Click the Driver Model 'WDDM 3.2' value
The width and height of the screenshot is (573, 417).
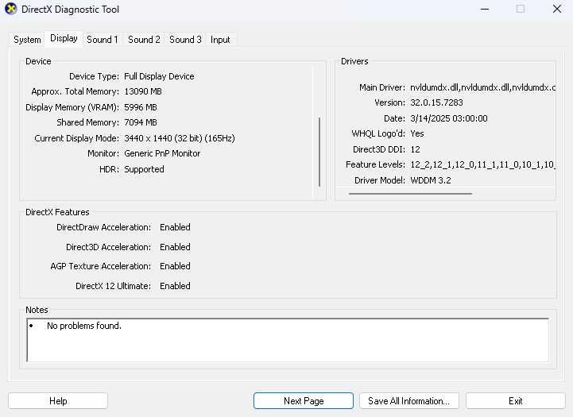[x=431, y=180]
